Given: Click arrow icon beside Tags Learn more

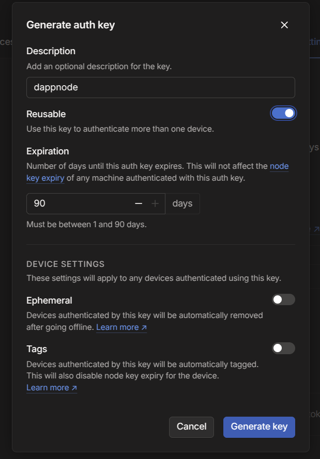Looking at the screenshot, I should 74,388.
